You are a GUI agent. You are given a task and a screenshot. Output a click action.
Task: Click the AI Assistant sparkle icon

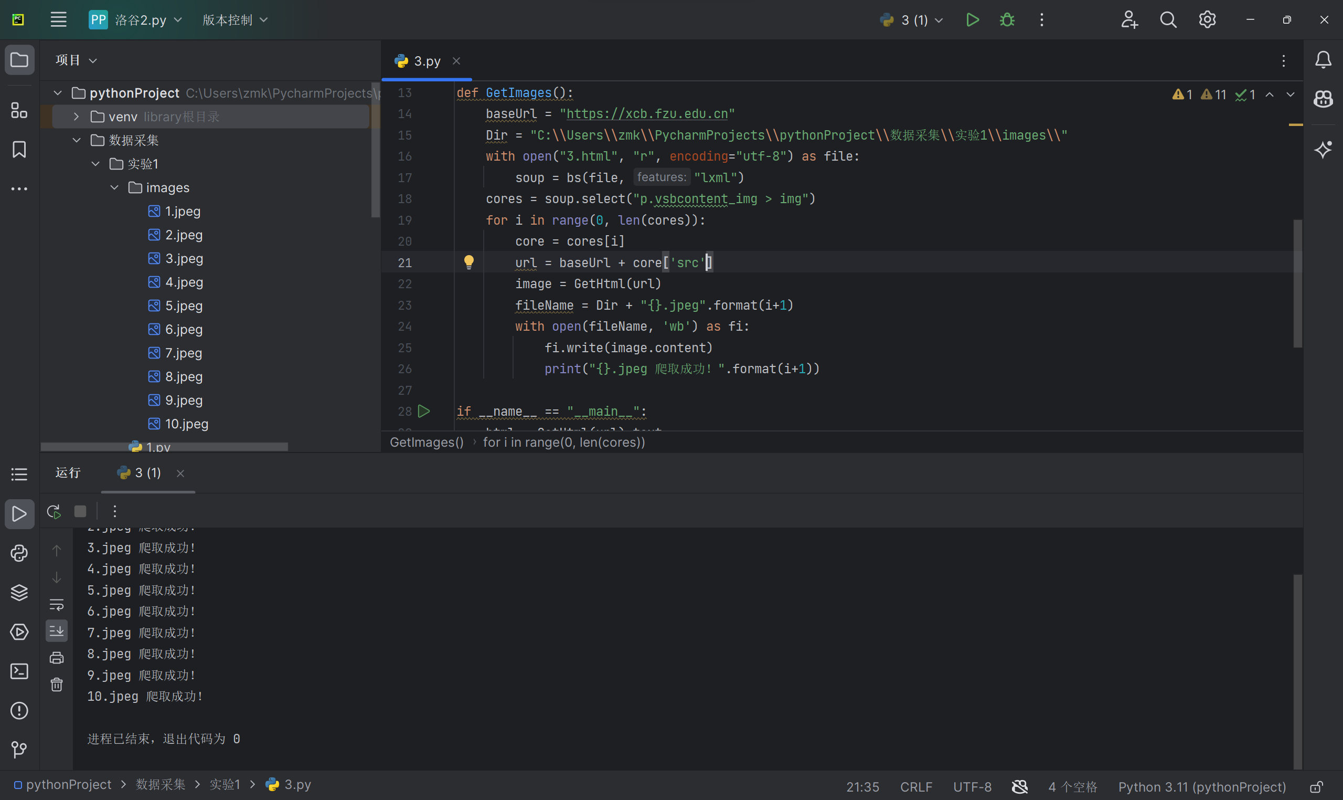point(1323,149)
